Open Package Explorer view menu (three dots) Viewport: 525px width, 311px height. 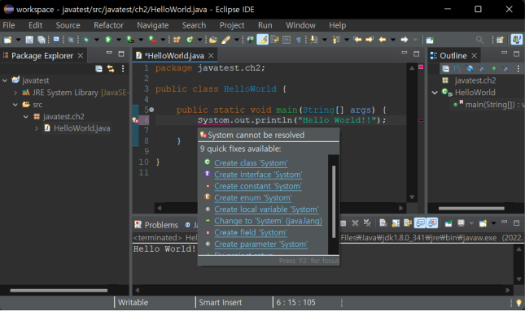pos(123,69)
